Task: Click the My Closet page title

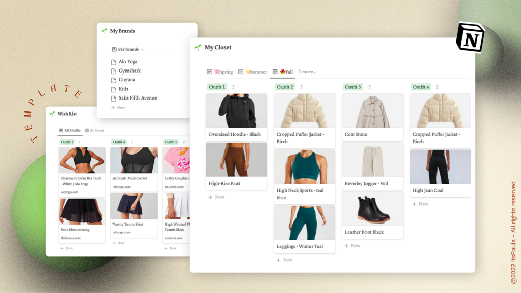Action: point(218,48)
